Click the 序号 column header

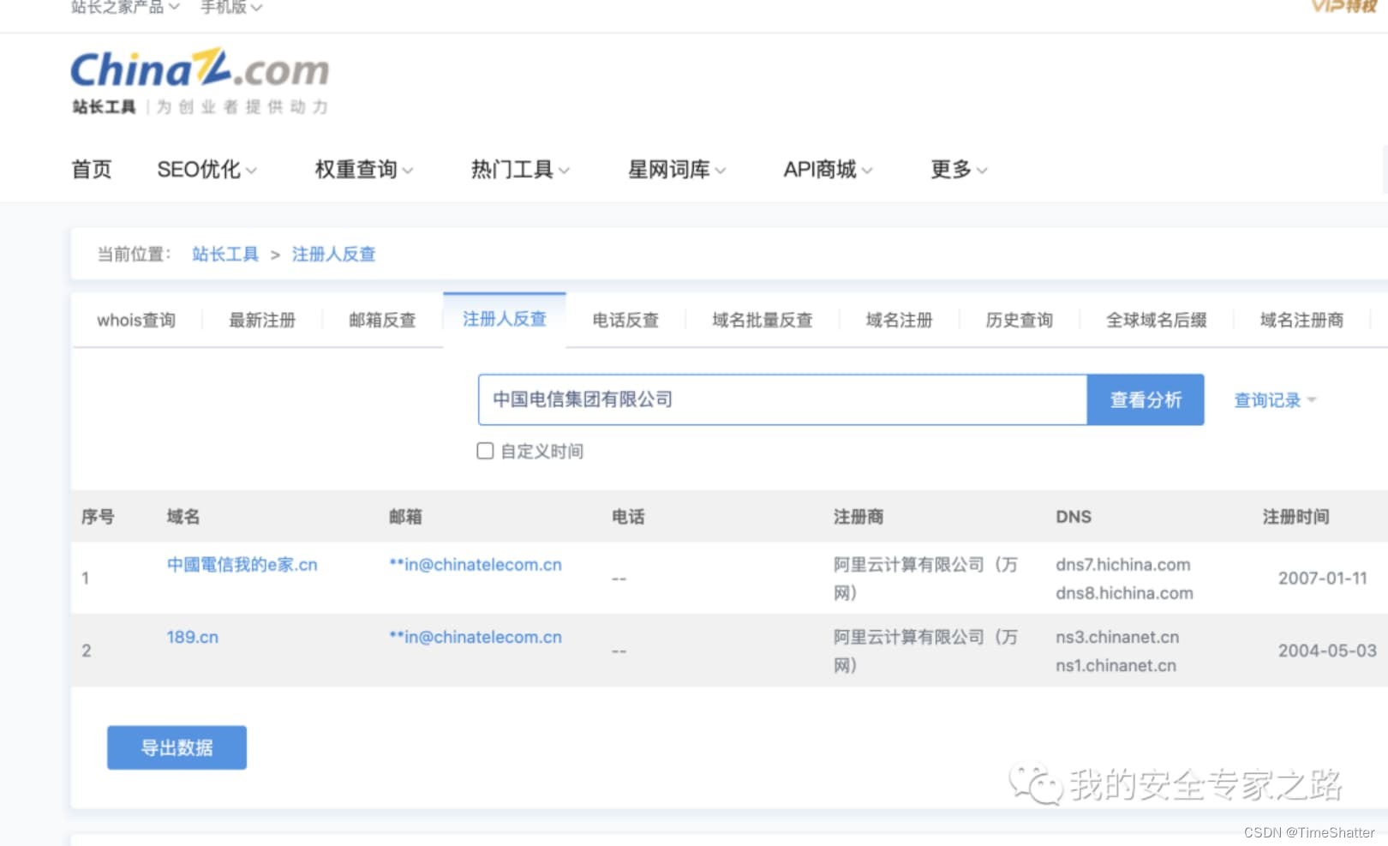pos(98,517)
